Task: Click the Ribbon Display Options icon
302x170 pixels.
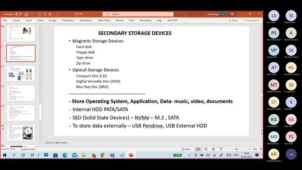Action: (x=232, y=14)
